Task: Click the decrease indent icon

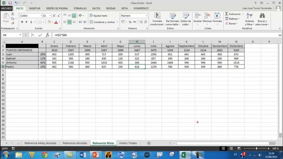Action: pyautogui.click(x=80, y=22)
